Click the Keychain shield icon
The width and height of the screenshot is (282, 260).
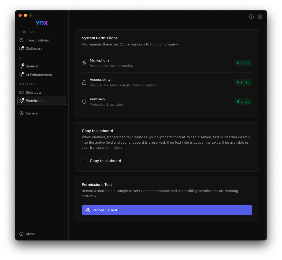pyautogui.click(x=84, y=102)
